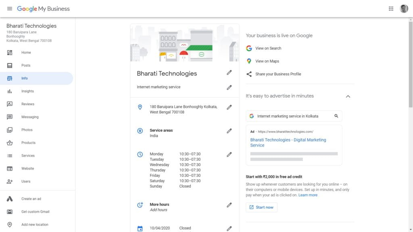413x232 pixels.
Task: Click the Insights bar chart icon
Action: (x=10, y=91)
